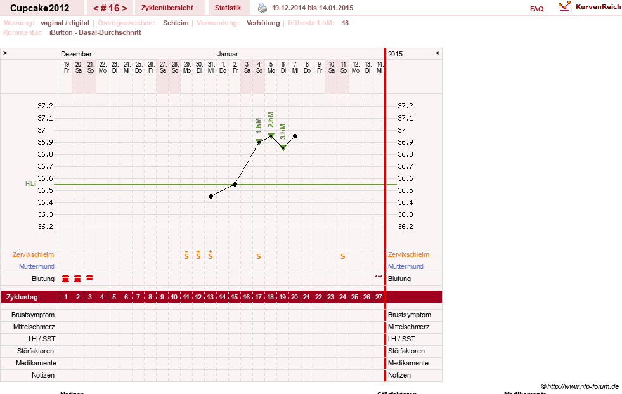
Task: Click the left Zervixschleim row label
Action: coord(34,254)
